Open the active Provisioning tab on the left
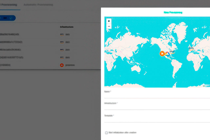The width and height of the screenshot is (210, 140). (8, 5)
